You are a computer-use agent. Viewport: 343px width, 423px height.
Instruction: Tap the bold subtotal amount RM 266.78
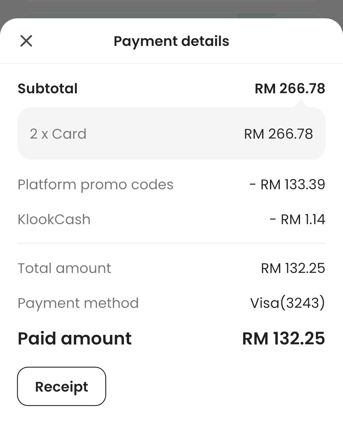pos(290,88)
